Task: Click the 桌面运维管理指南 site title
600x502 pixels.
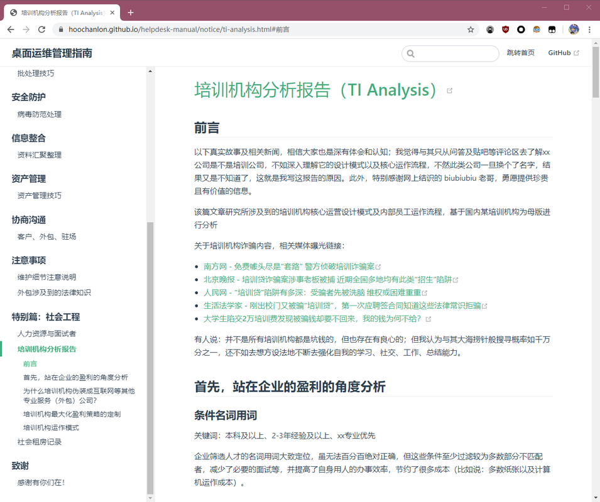Action: 52,53
